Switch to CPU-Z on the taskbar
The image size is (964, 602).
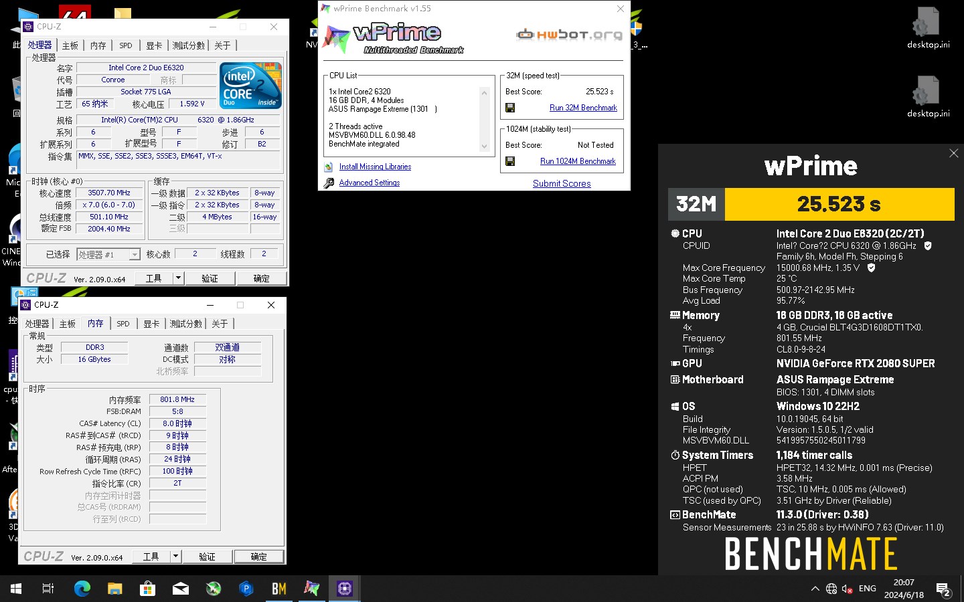(x=344, y=589)
